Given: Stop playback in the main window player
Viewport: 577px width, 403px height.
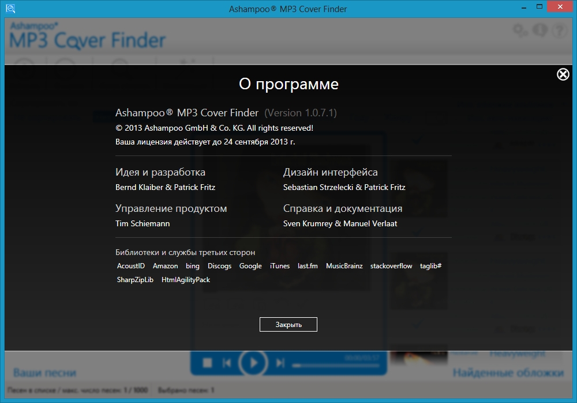Looking at the screenshot, I should click(x=208, y=363).
